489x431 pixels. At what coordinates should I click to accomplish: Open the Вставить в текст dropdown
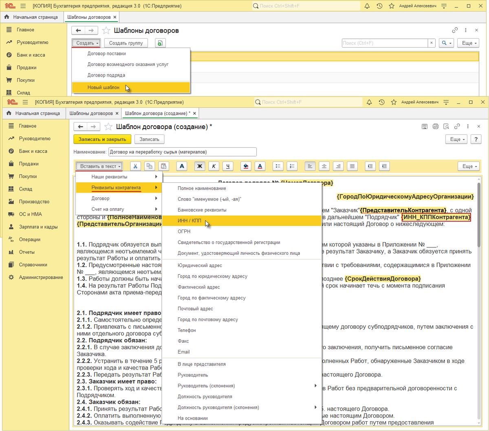(99, 166)
